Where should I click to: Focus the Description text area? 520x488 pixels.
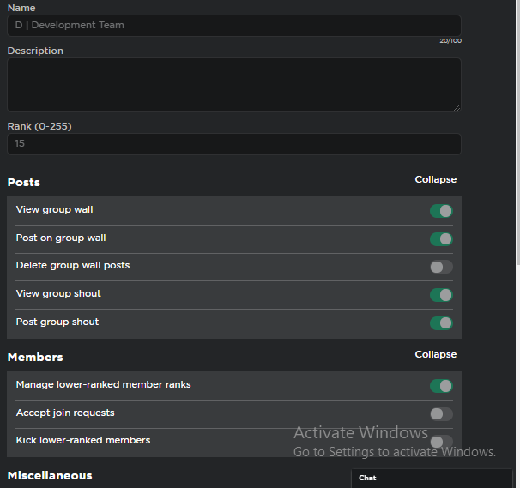coord(234,85)
